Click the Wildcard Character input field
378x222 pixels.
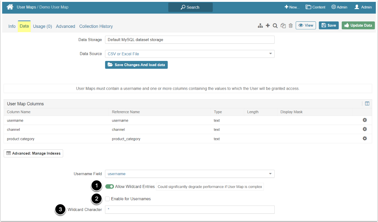(x=189, y=209)
